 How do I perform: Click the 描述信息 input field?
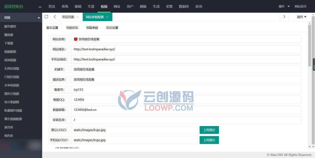186,79
